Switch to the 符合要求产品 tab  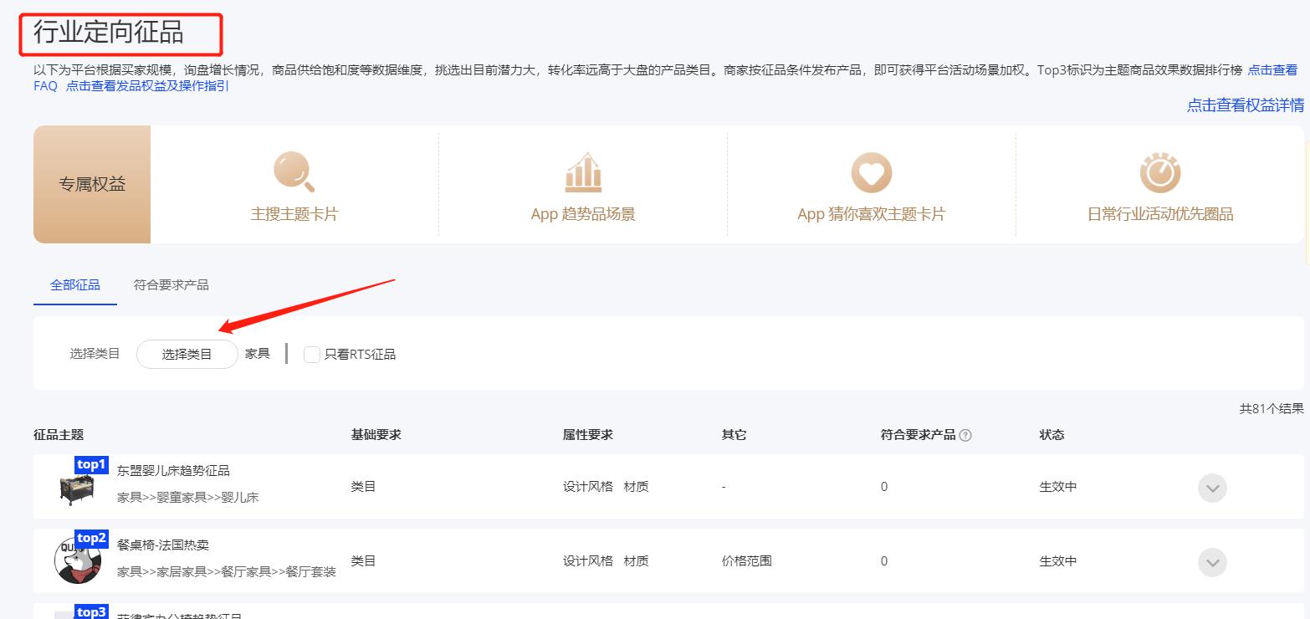pyautogui.click(x=171, y=285)
